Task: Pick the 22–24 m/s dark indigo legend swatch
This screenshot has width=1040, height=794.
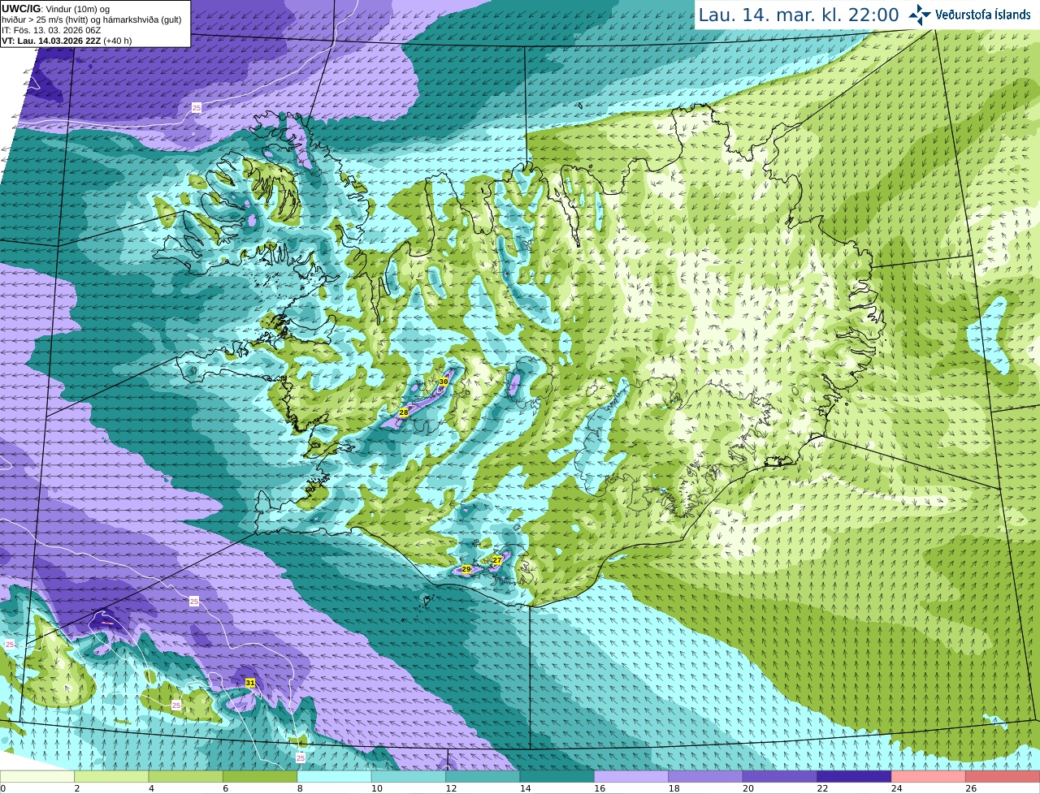Action: [854, 776]
